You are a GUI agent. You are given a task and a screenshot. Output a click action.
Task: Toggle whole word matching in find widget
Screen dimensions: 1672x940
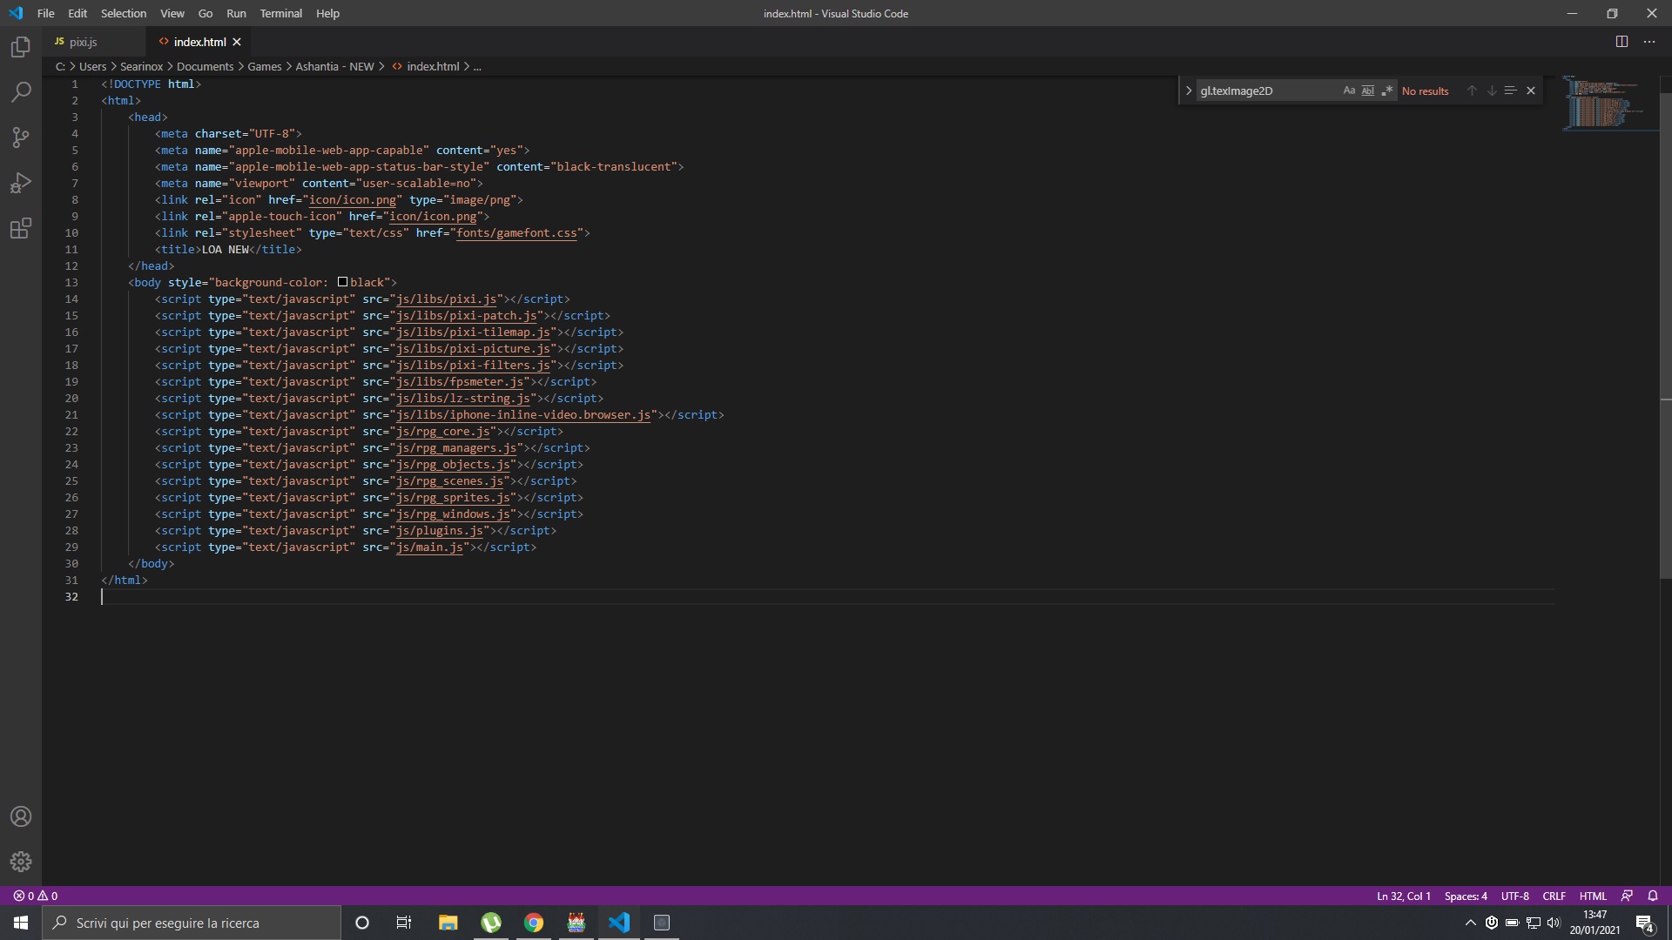click(x=1369, y=91)
